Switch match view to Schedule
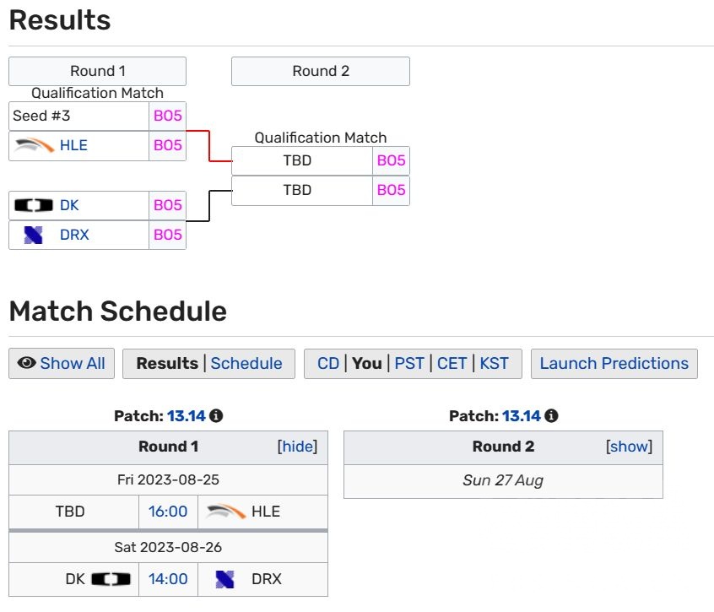Viewport: 714px width, 612px height. click(246, 364)
